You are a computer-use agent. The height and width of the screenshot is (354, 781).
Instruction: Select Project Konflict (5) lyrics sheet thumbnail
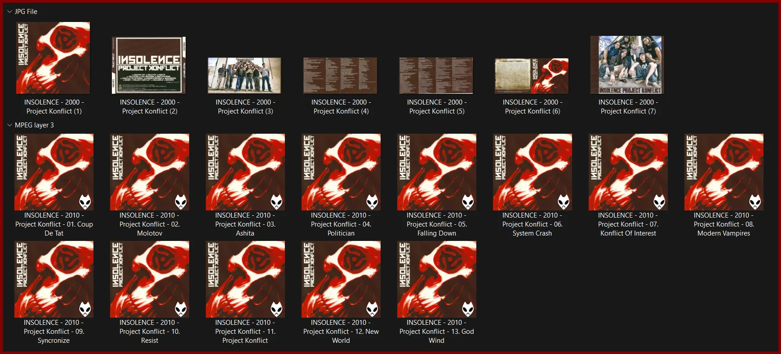click(x=436, y=75)
